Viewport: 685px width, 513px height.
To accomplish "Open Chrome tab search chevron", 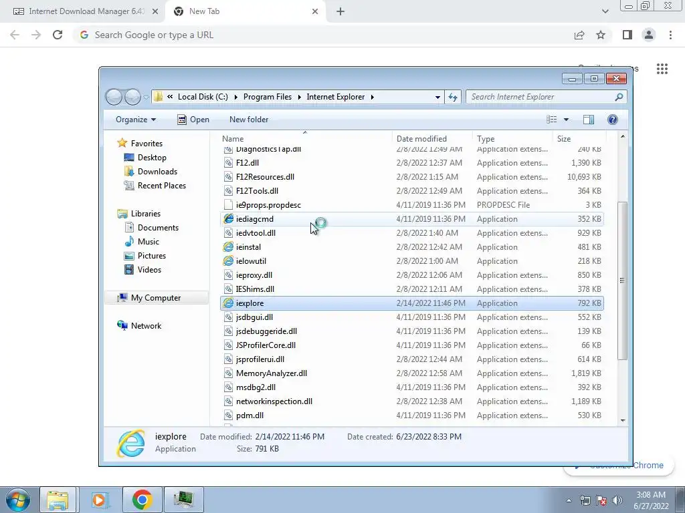I will [x=605, y=11].
